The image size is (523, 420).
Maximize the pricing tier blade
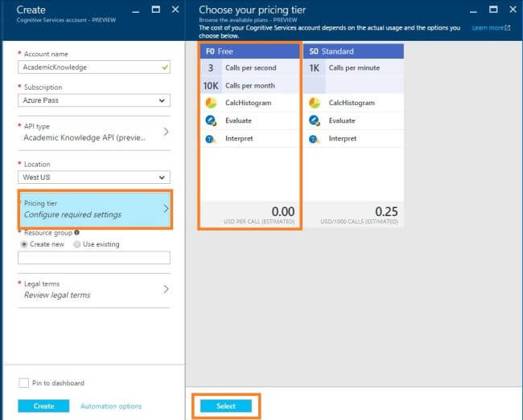click(493, 10)
